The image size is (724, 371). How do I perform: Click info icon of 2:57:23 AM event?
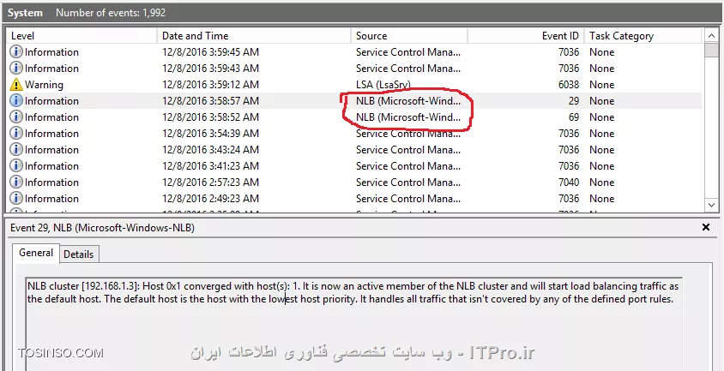click(x=16, y=183)
